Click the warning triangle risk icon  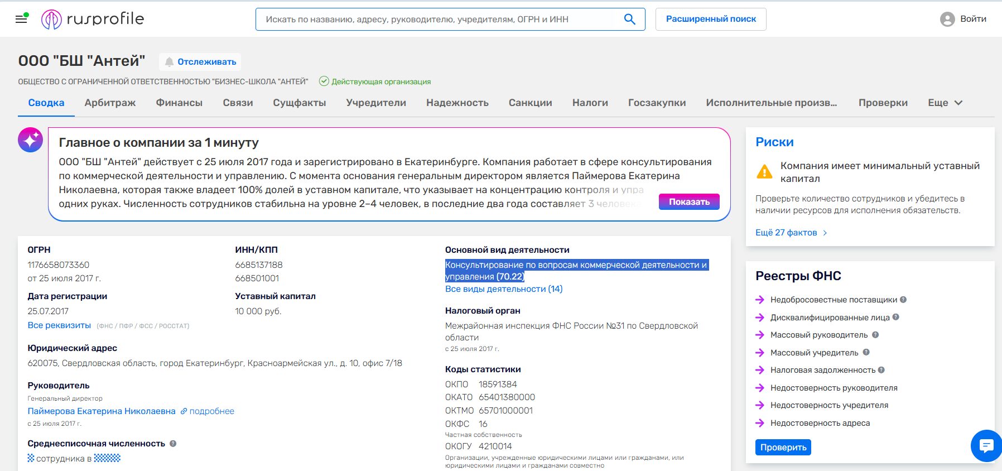[764, 172]
